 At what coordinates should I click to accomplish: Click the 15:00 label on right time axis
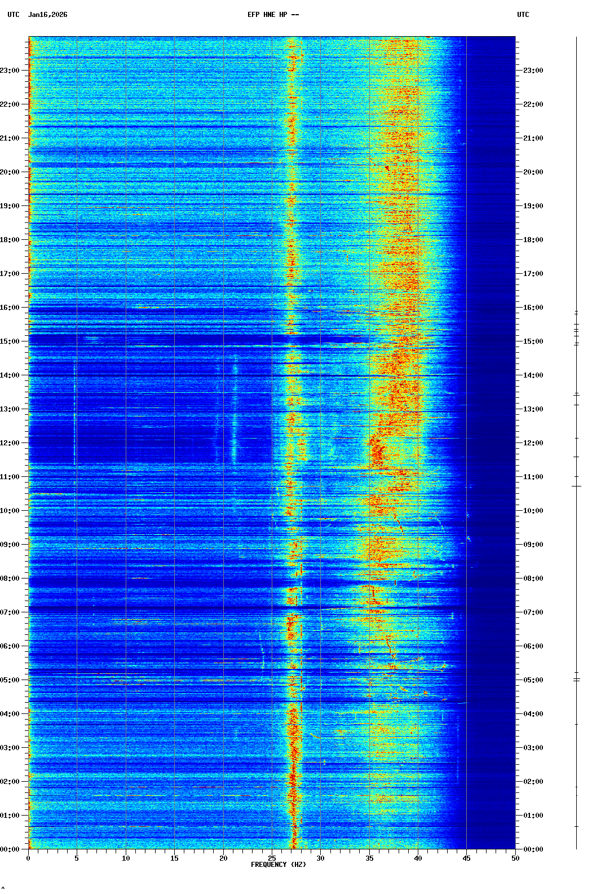coord(533,341)
